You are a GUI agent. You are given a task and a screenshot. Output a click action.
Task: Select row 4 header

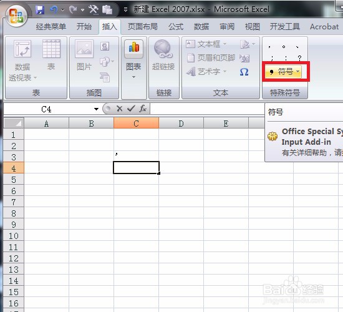pos(14,168)
